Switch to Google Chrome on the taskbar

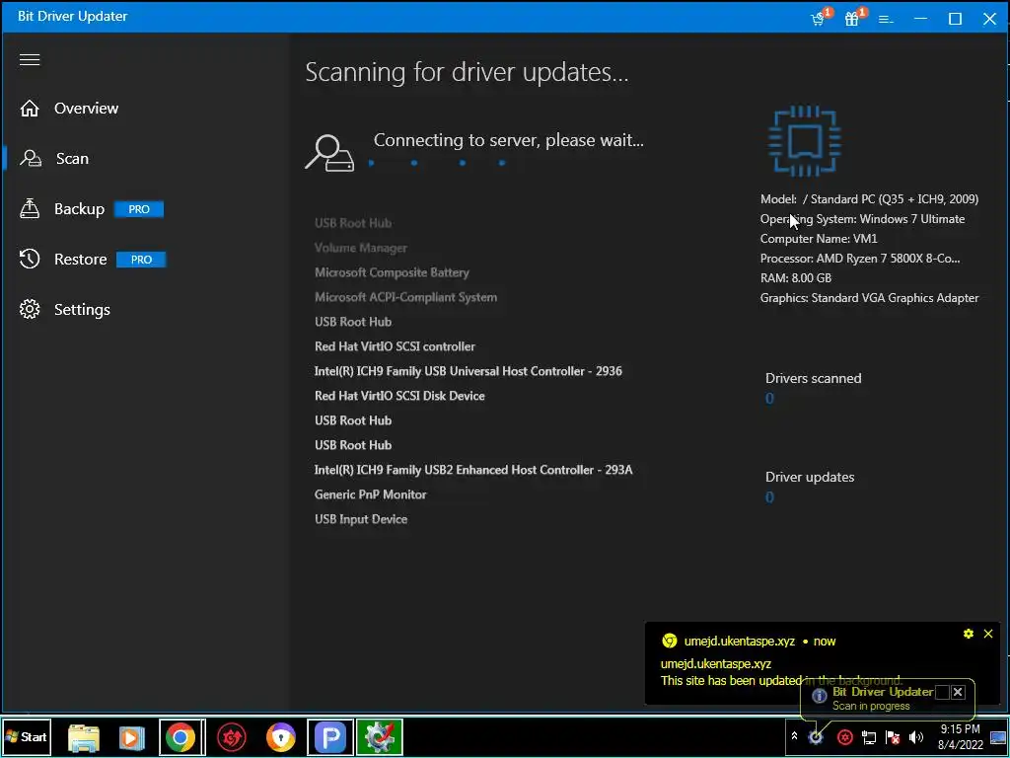coord(181,737)
